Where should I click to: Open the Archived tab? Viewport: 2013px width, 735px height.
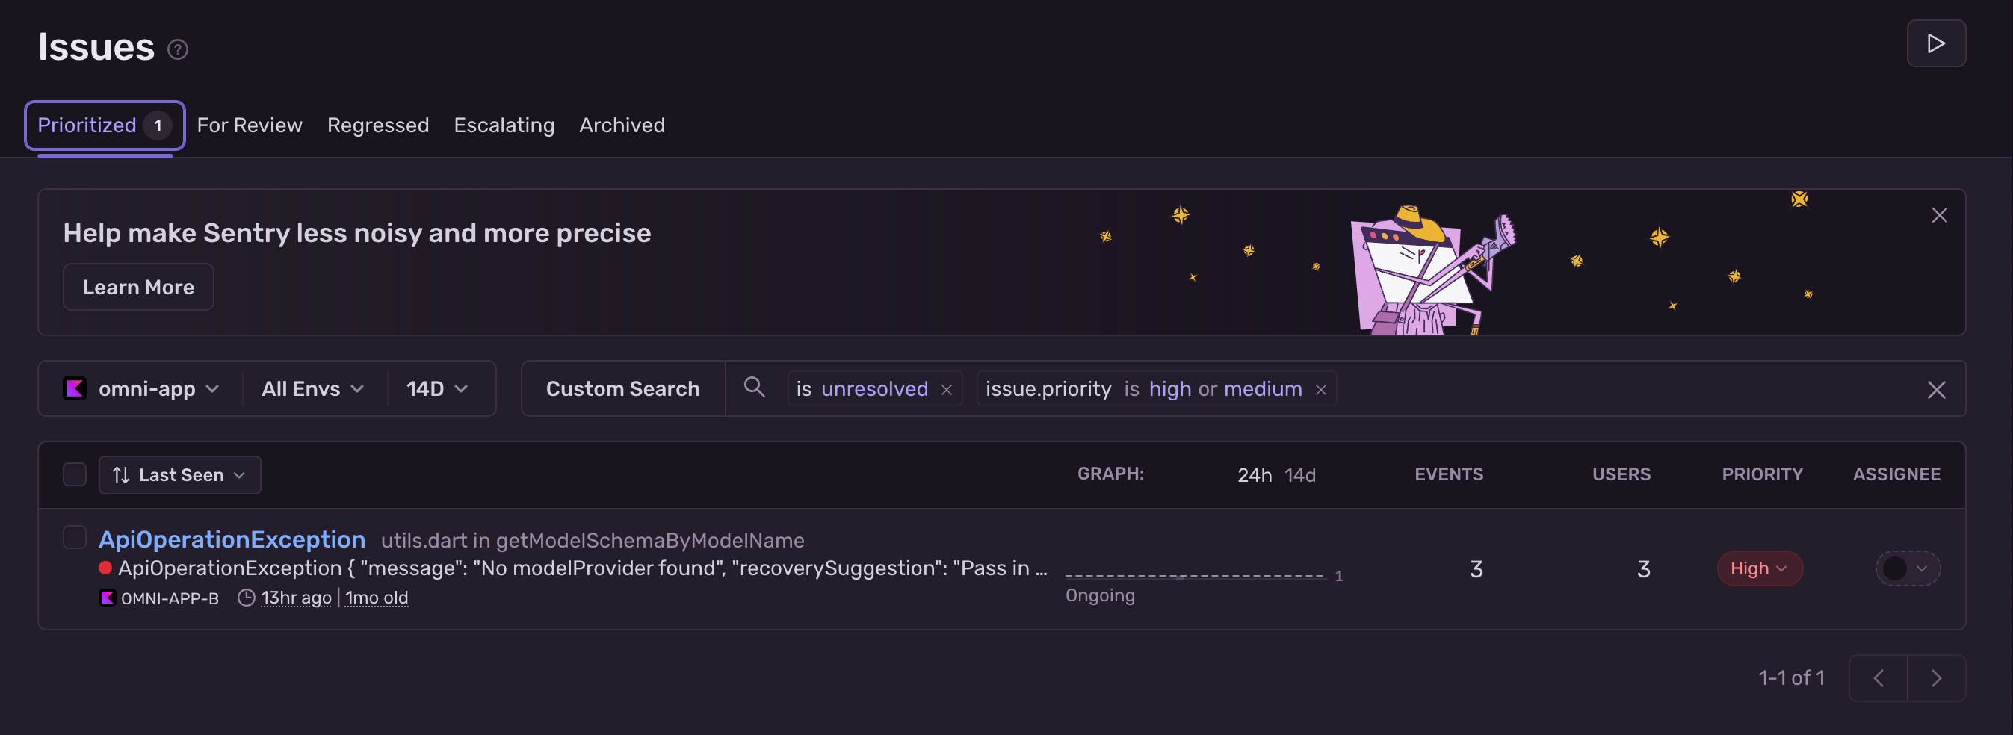[x=621, y=125]
